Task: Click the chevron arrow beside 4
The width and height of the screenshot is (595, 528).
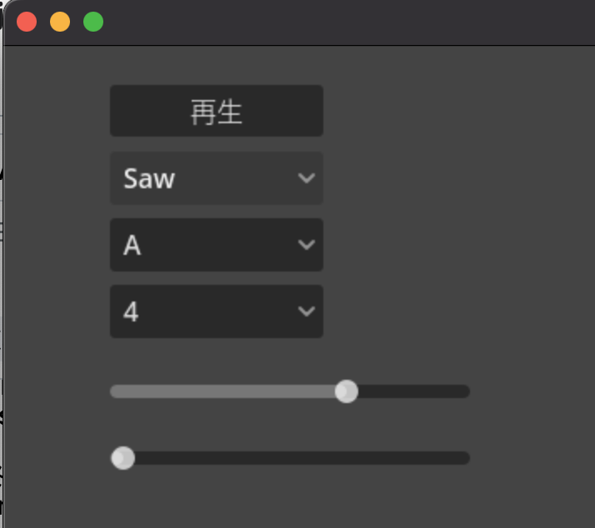Action: (x=307, y=311)
